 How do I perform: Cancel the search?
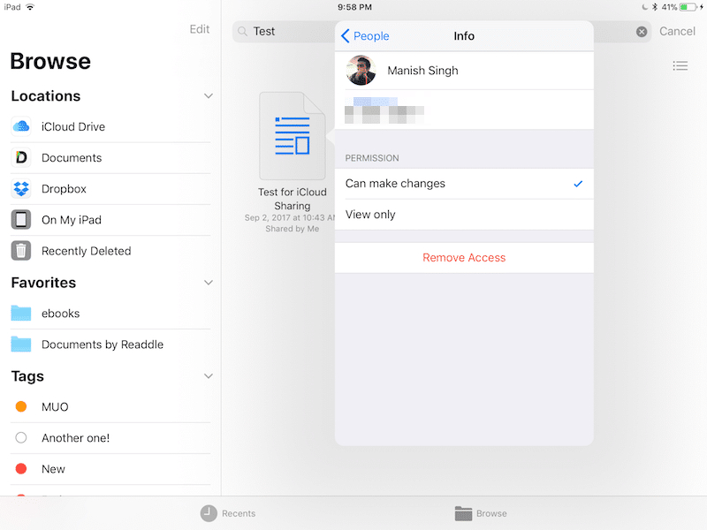[x=677, y=32]
